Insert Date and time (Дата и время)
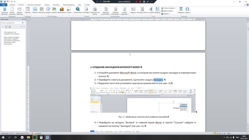 click(167, 11)
